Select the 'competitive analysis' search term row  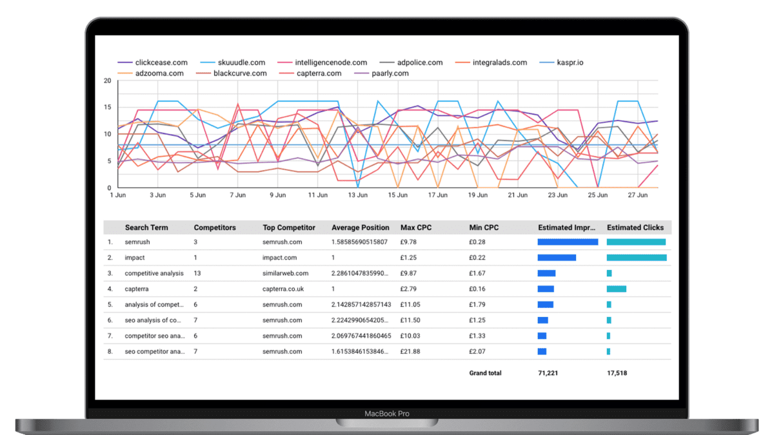(154, 273)
